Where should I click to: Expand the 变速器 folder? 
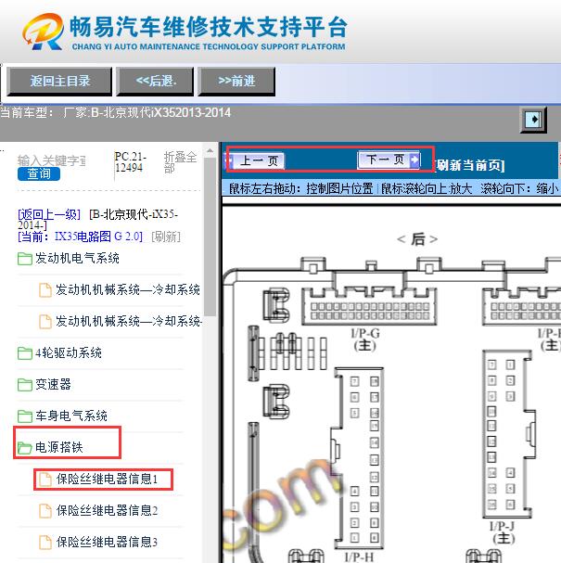53,385
